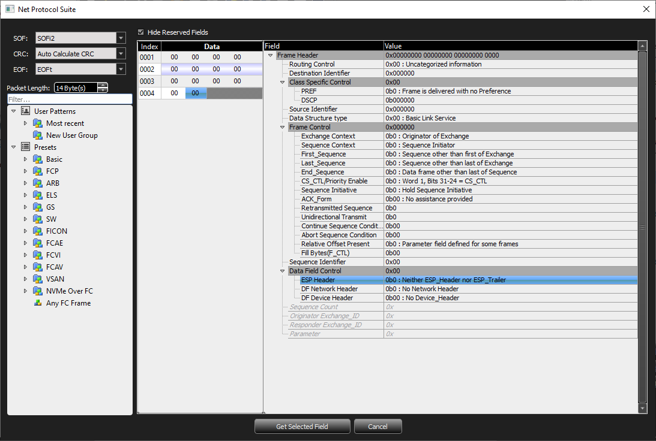Expand the ELS preset node arrow

coord(25,195)
